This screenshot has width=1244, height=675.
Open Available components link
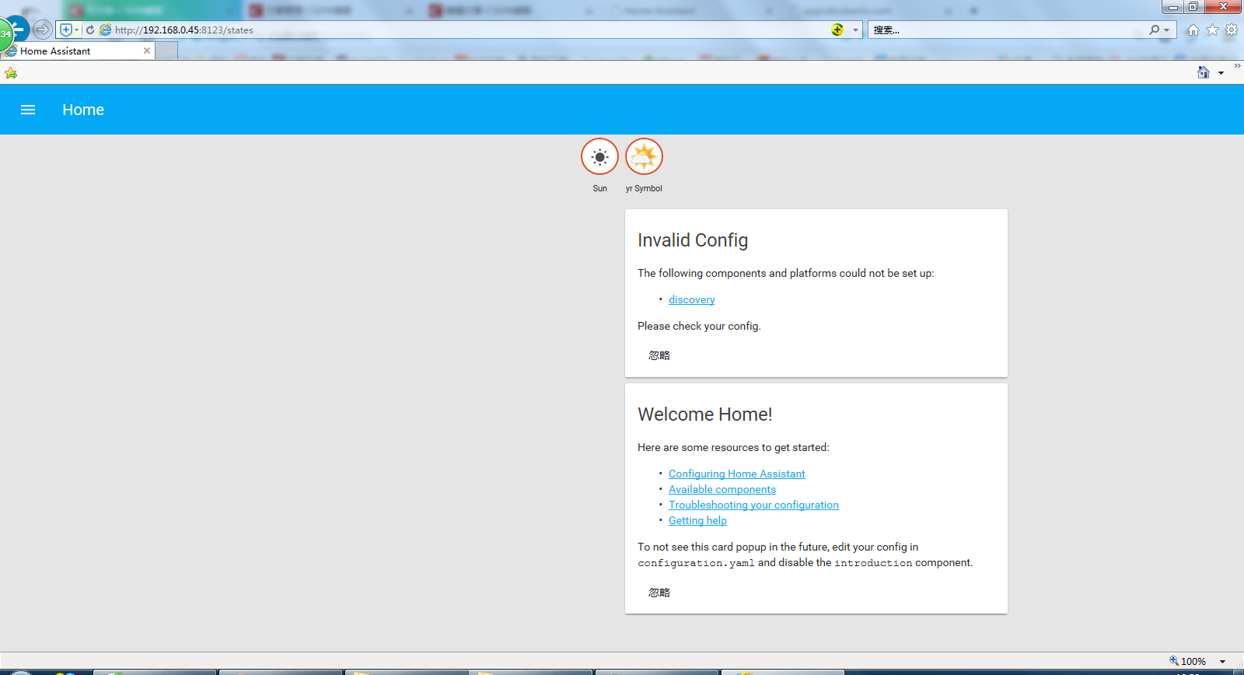pyautogui.click(x=722, y=489)
